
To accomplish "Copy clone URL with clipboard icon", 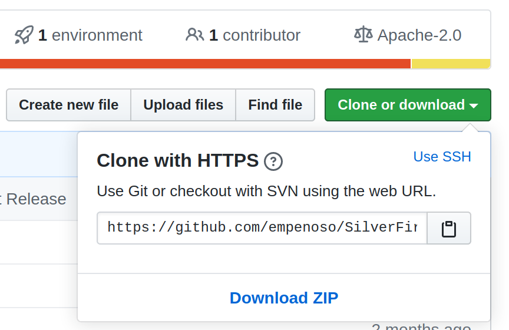I will coord(449,228).
